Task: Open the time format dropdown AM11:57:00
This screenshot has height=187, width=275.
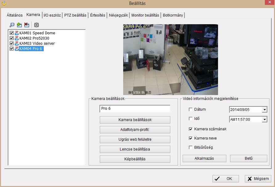Action: point(265,120)
